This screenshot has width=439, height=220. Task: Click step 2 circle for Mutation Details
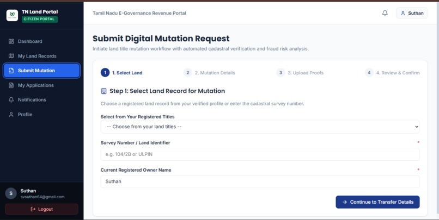tap(187, 73)
